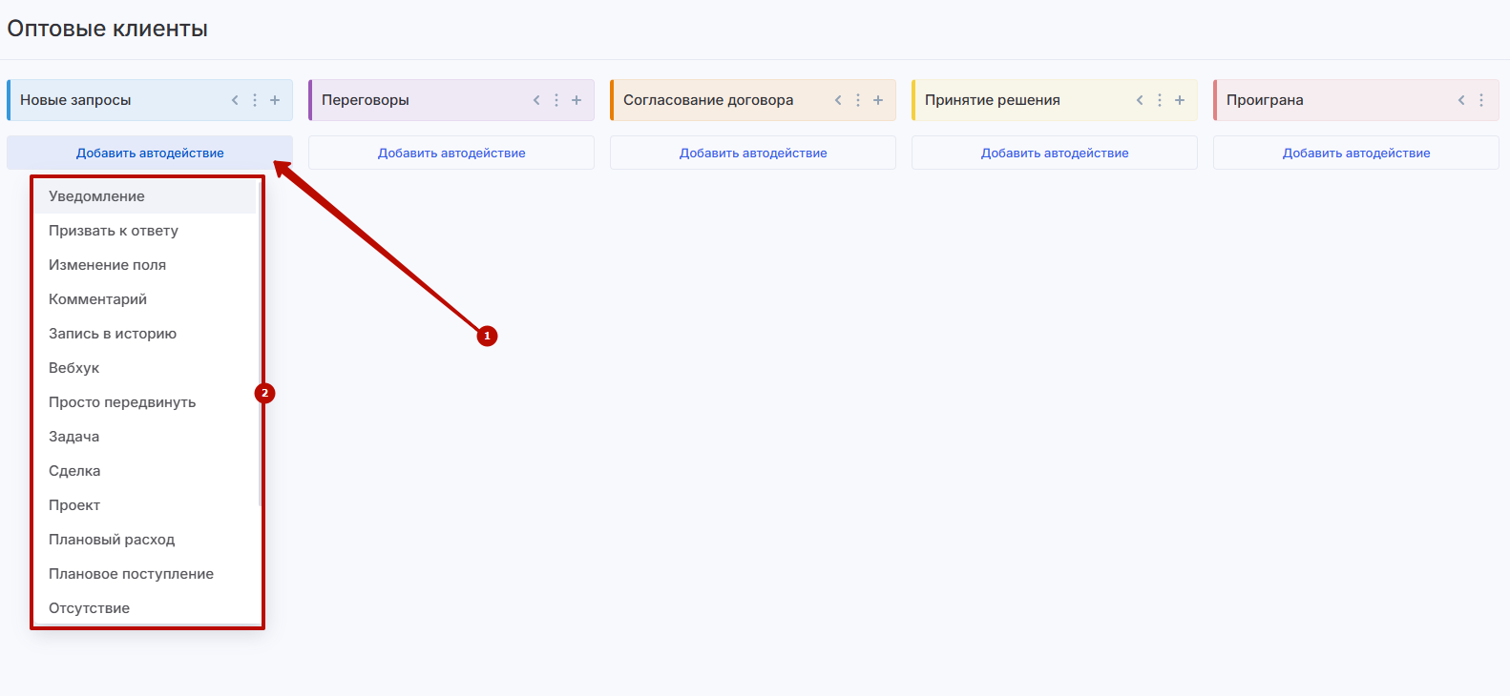Pick Изменение поля autoaction option
The height and width of the screenshot is (696, 1510).
coord(107,265)
